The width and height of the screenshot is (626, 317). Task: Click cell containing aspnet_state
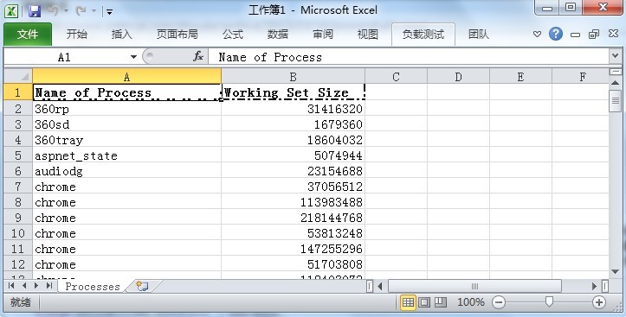click(x=127, y=155)
